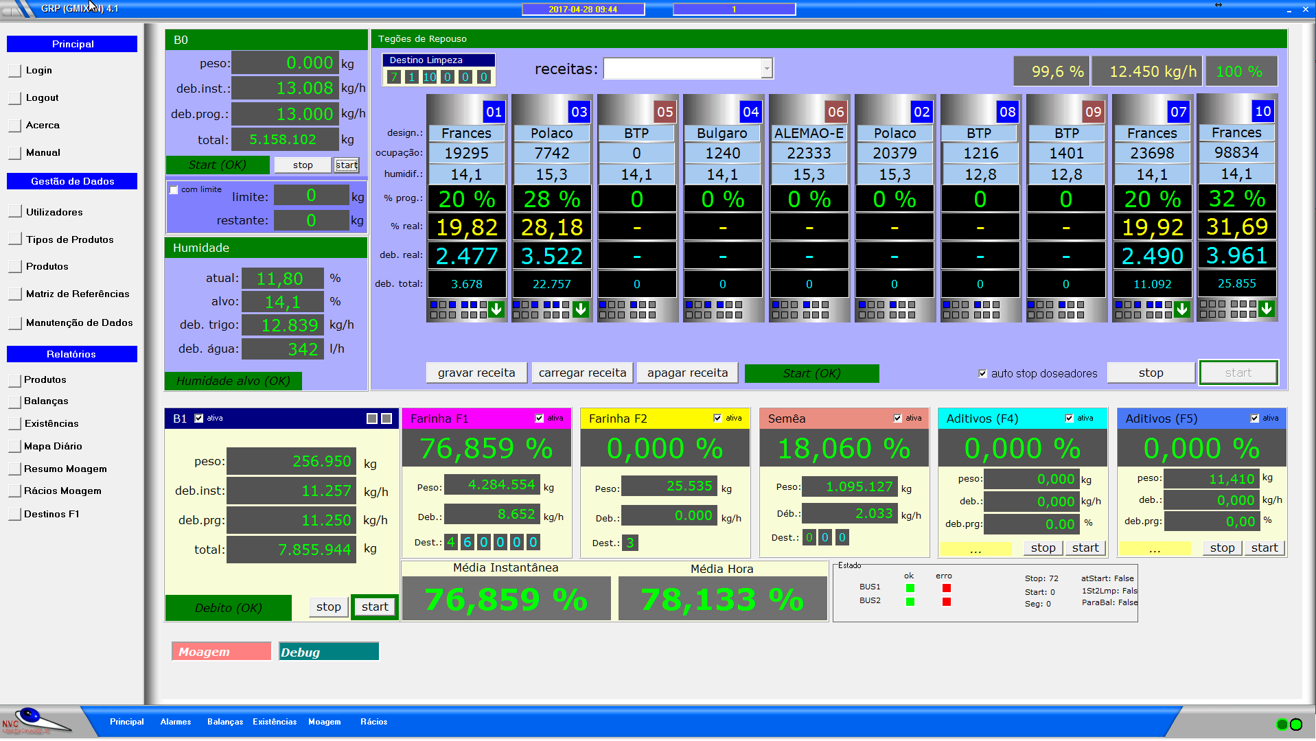This screenshot has height=741, width=1316.
Task: Click the 20 % prog. field of silo 01
Action: tap(467, 199)
